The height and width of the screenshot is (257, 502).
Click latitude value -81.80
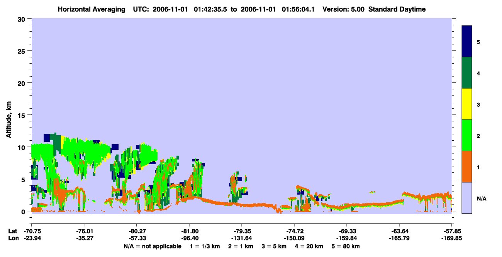point(189,231)
